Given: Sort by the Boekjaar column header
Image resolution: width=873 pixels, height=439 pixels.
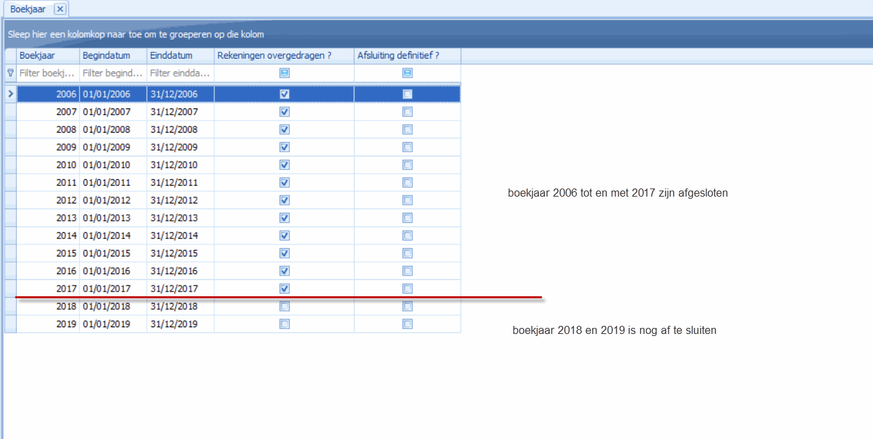Looking at the screenshot, I should pyautogui.click(x=47, y=55).
